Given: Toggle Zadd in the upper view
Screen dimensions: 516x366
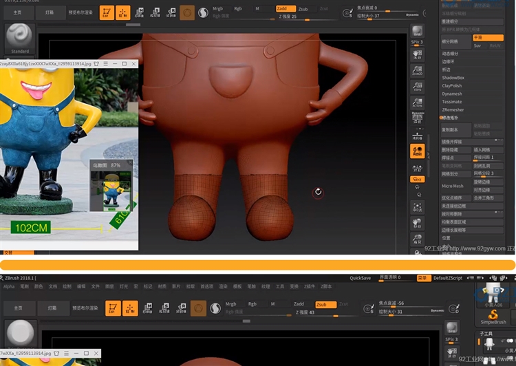Looking at the screenshot, I should (x=286, y=8).
